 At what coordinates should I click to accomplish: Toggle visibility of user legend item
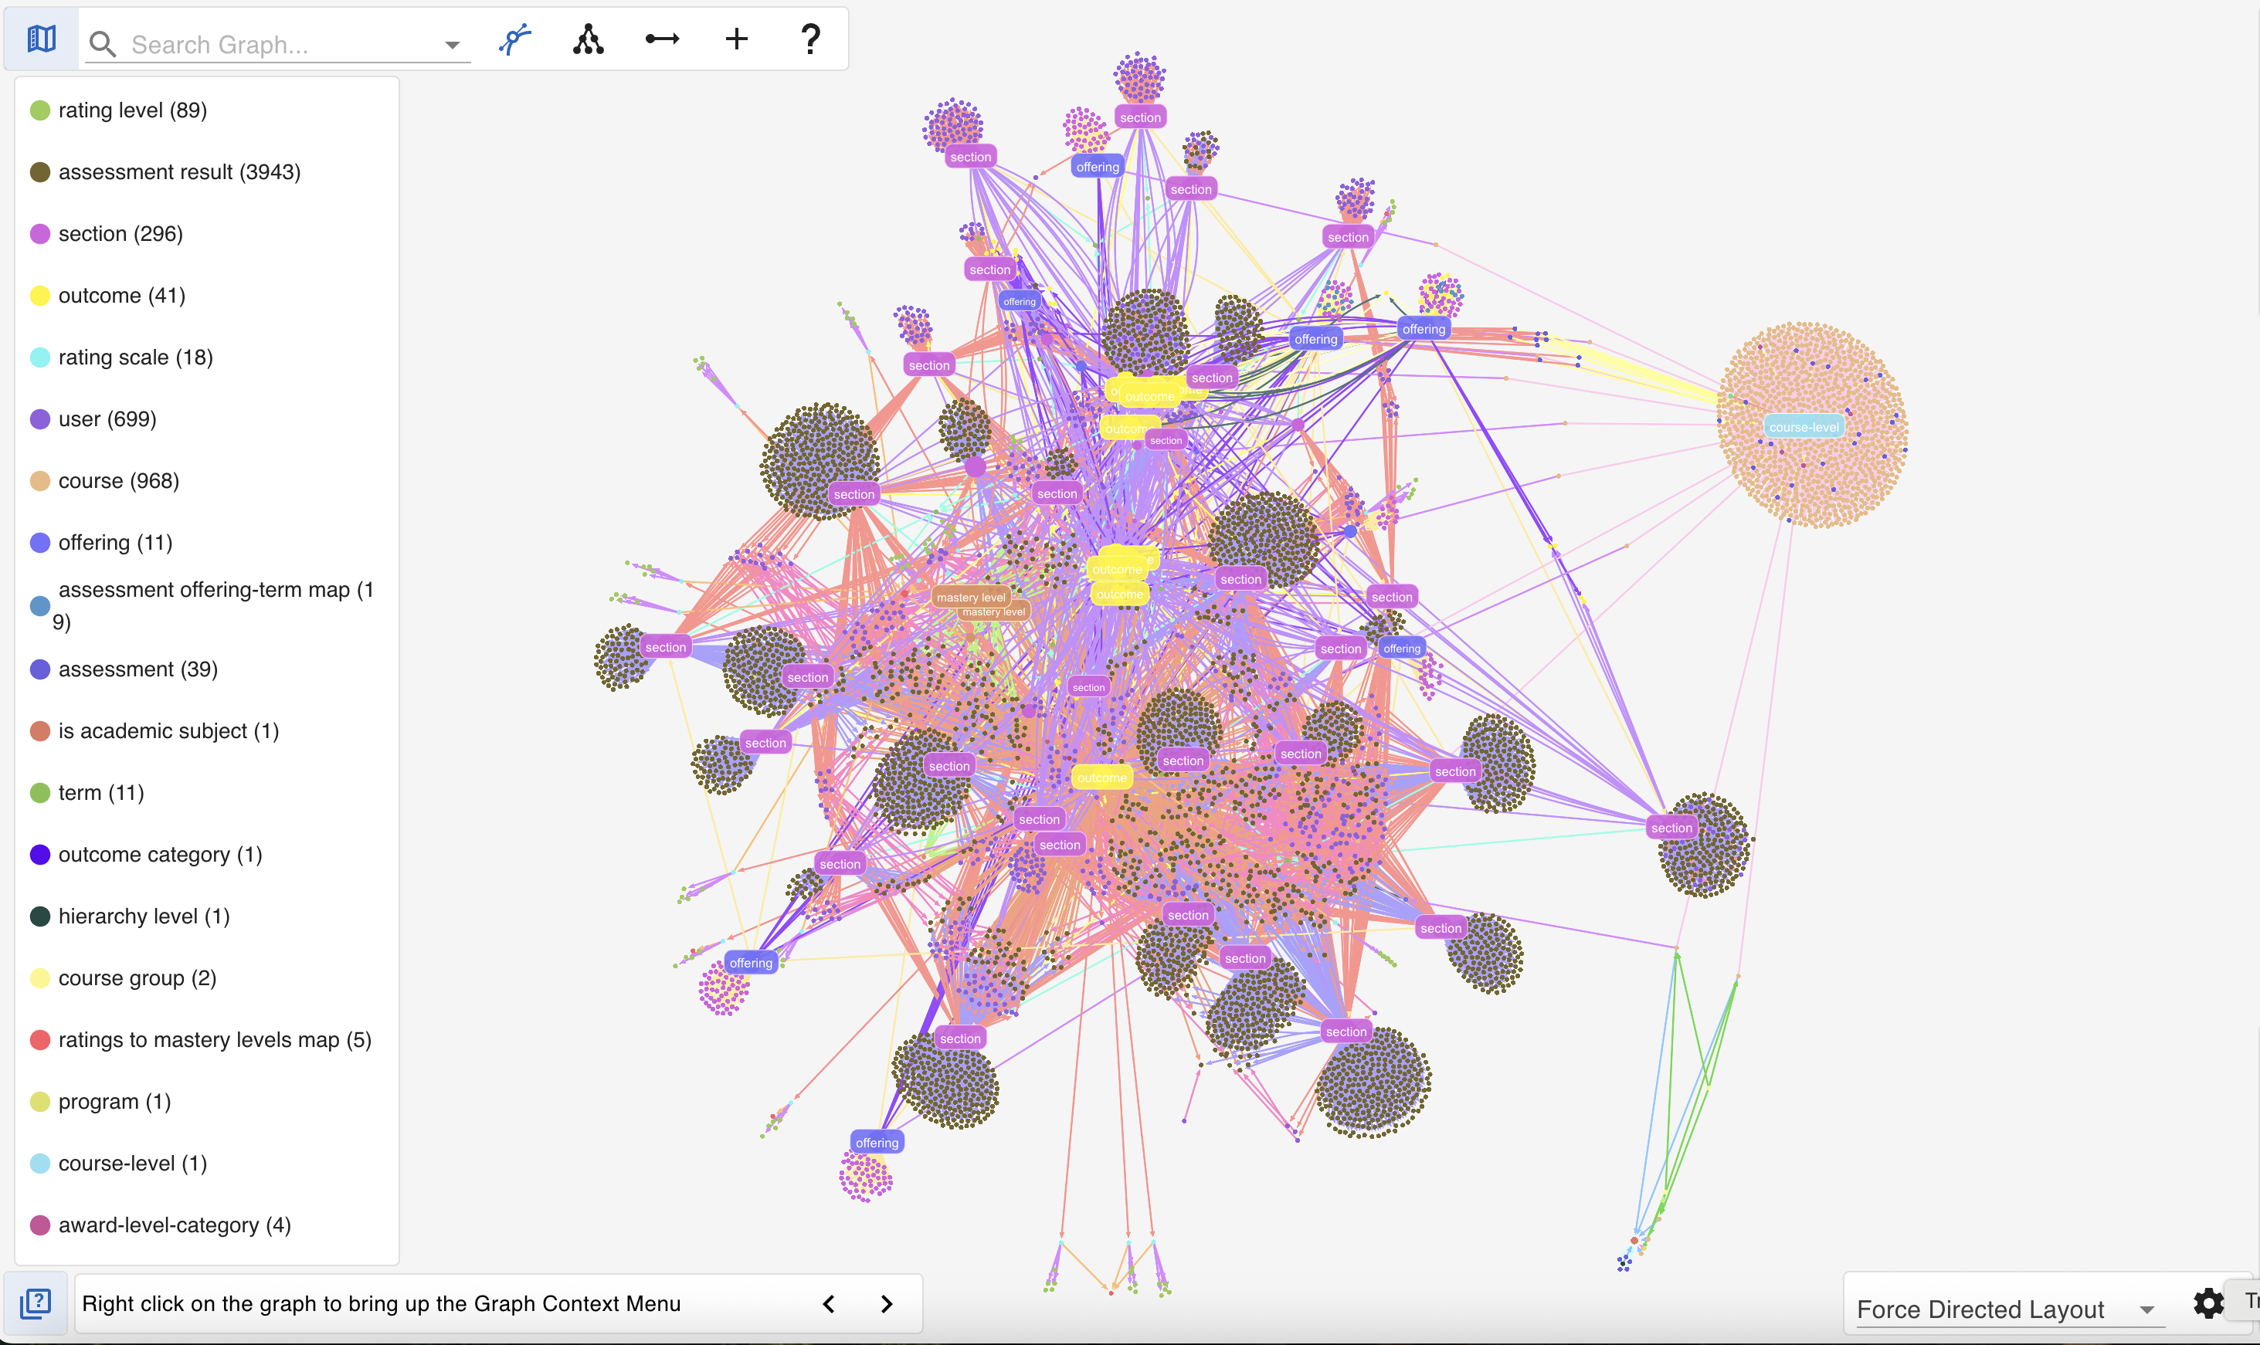[x=107, y=418]
